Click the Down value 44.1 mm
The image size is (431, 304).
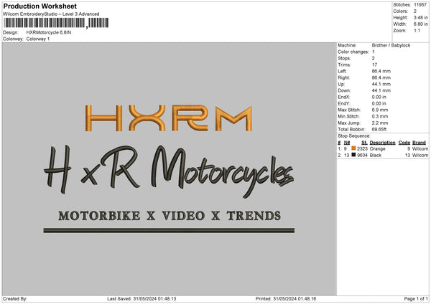[x=381, y=90]
